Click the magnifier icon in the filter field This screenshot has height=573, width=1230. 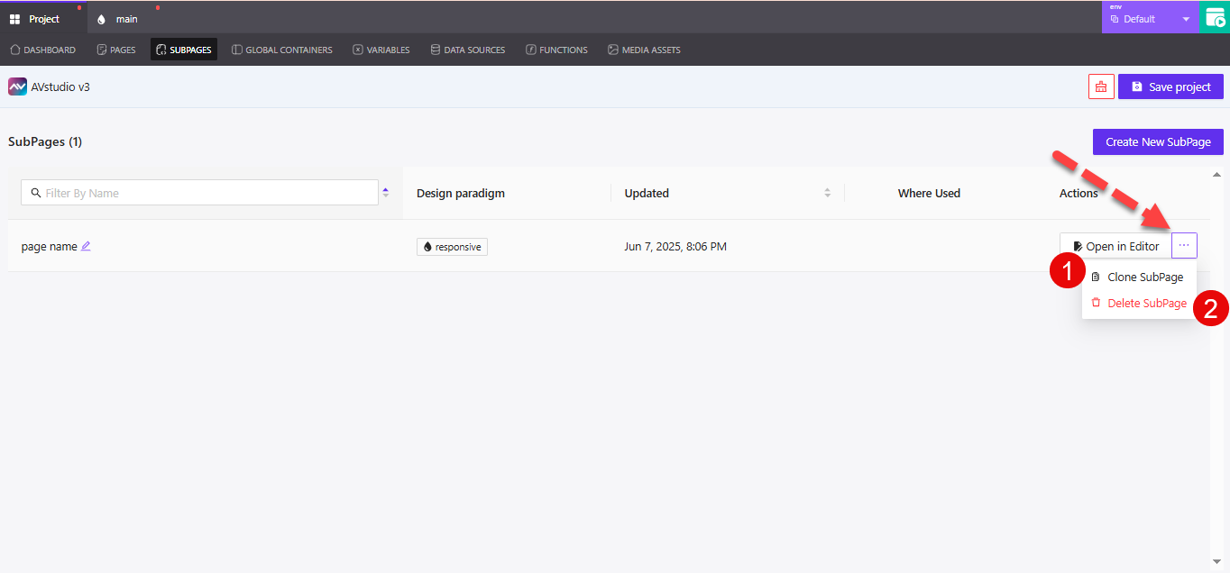pyautogui.click(x=35, y=192)
